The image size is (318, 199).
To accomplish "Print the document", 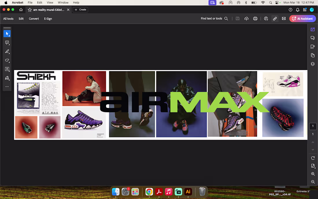I will click(255, 19).
